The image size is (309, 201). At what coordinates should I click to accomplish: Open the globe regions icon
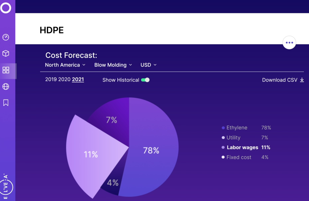click(6, 87)
